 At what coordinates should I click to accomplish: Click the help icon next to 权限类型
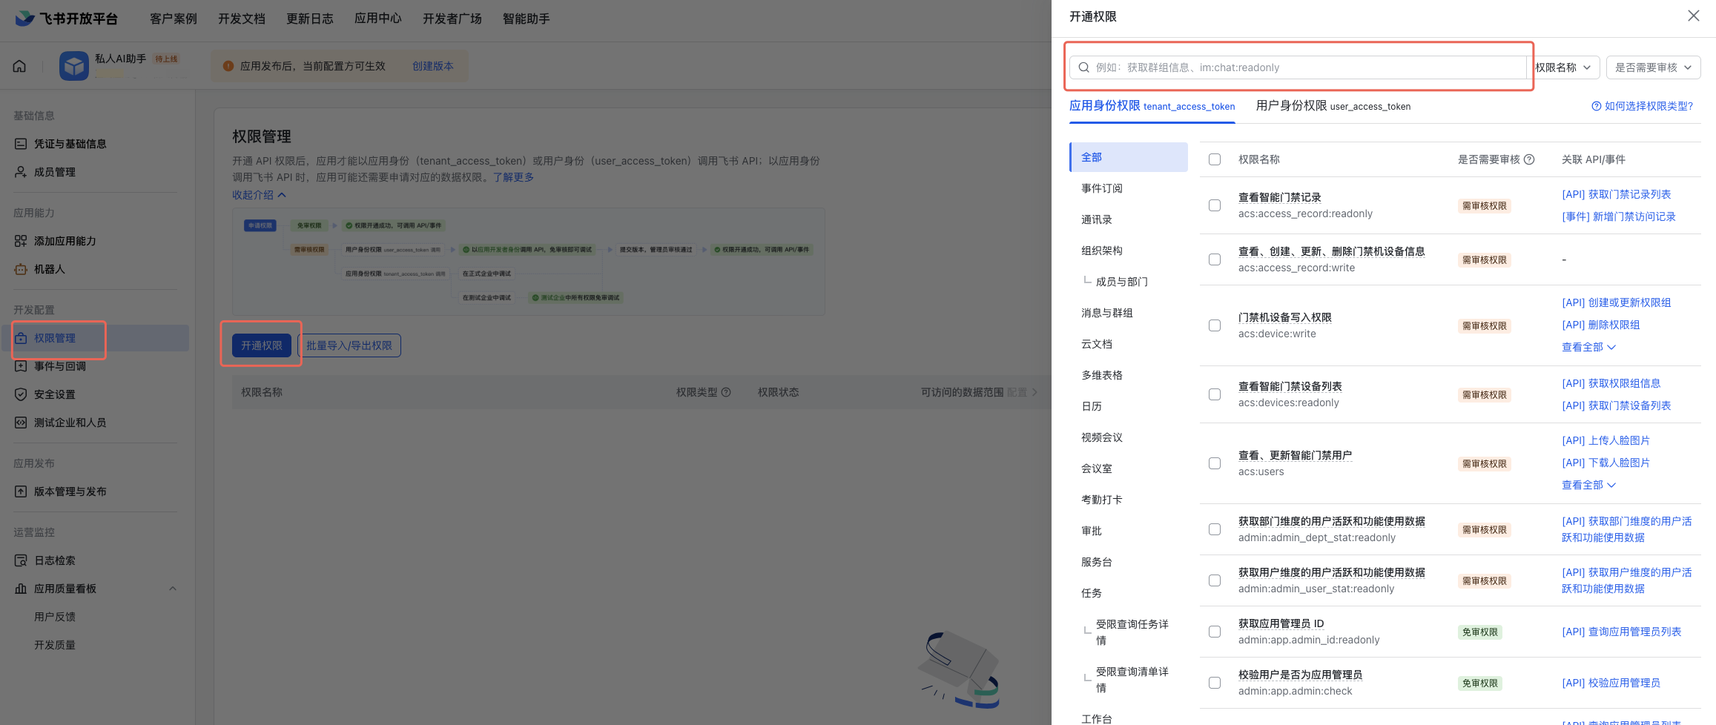click(x=726, y=392)
